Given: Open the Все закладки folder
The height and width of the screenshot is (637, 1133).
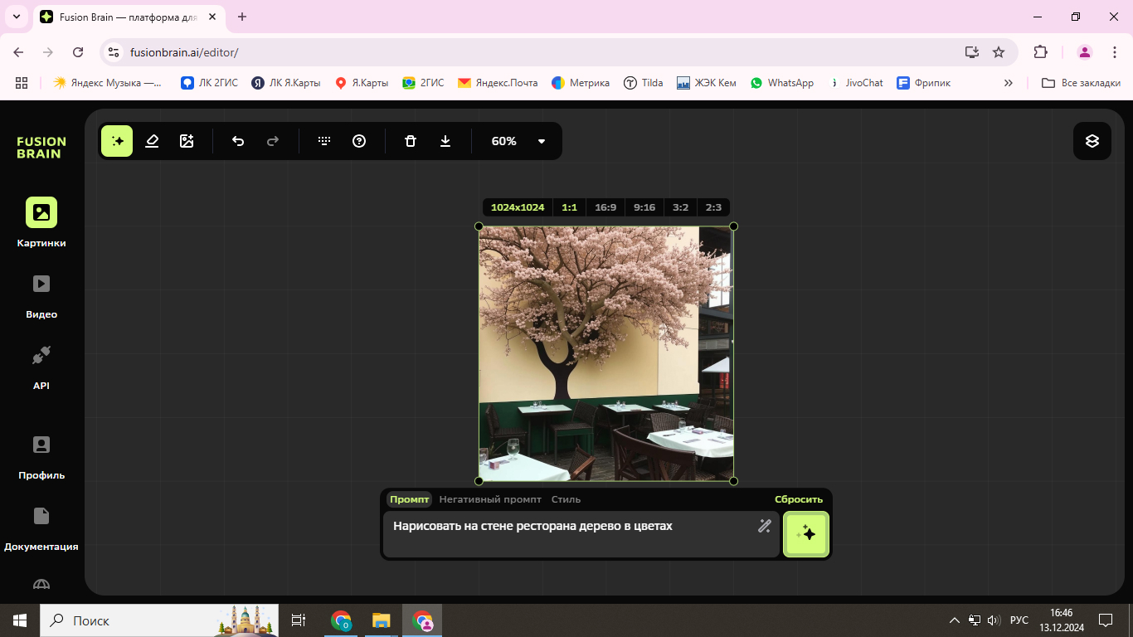Looking at the screenshot, I should tap(1082, 83).
